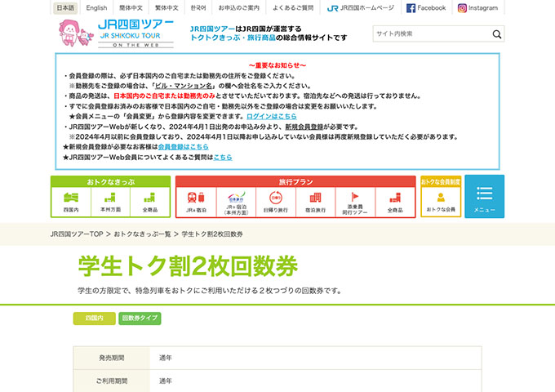Open 全商品 under 旅行プラン

395,203
